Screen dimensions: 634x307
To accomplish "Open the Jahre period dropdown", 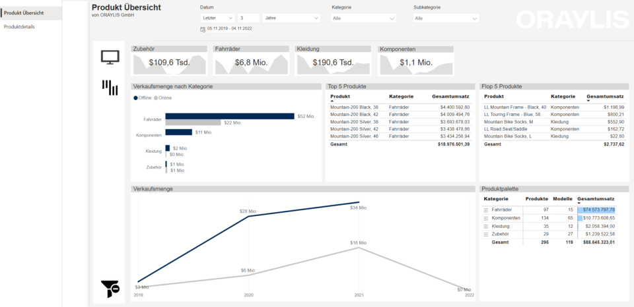I will [291, 18].
